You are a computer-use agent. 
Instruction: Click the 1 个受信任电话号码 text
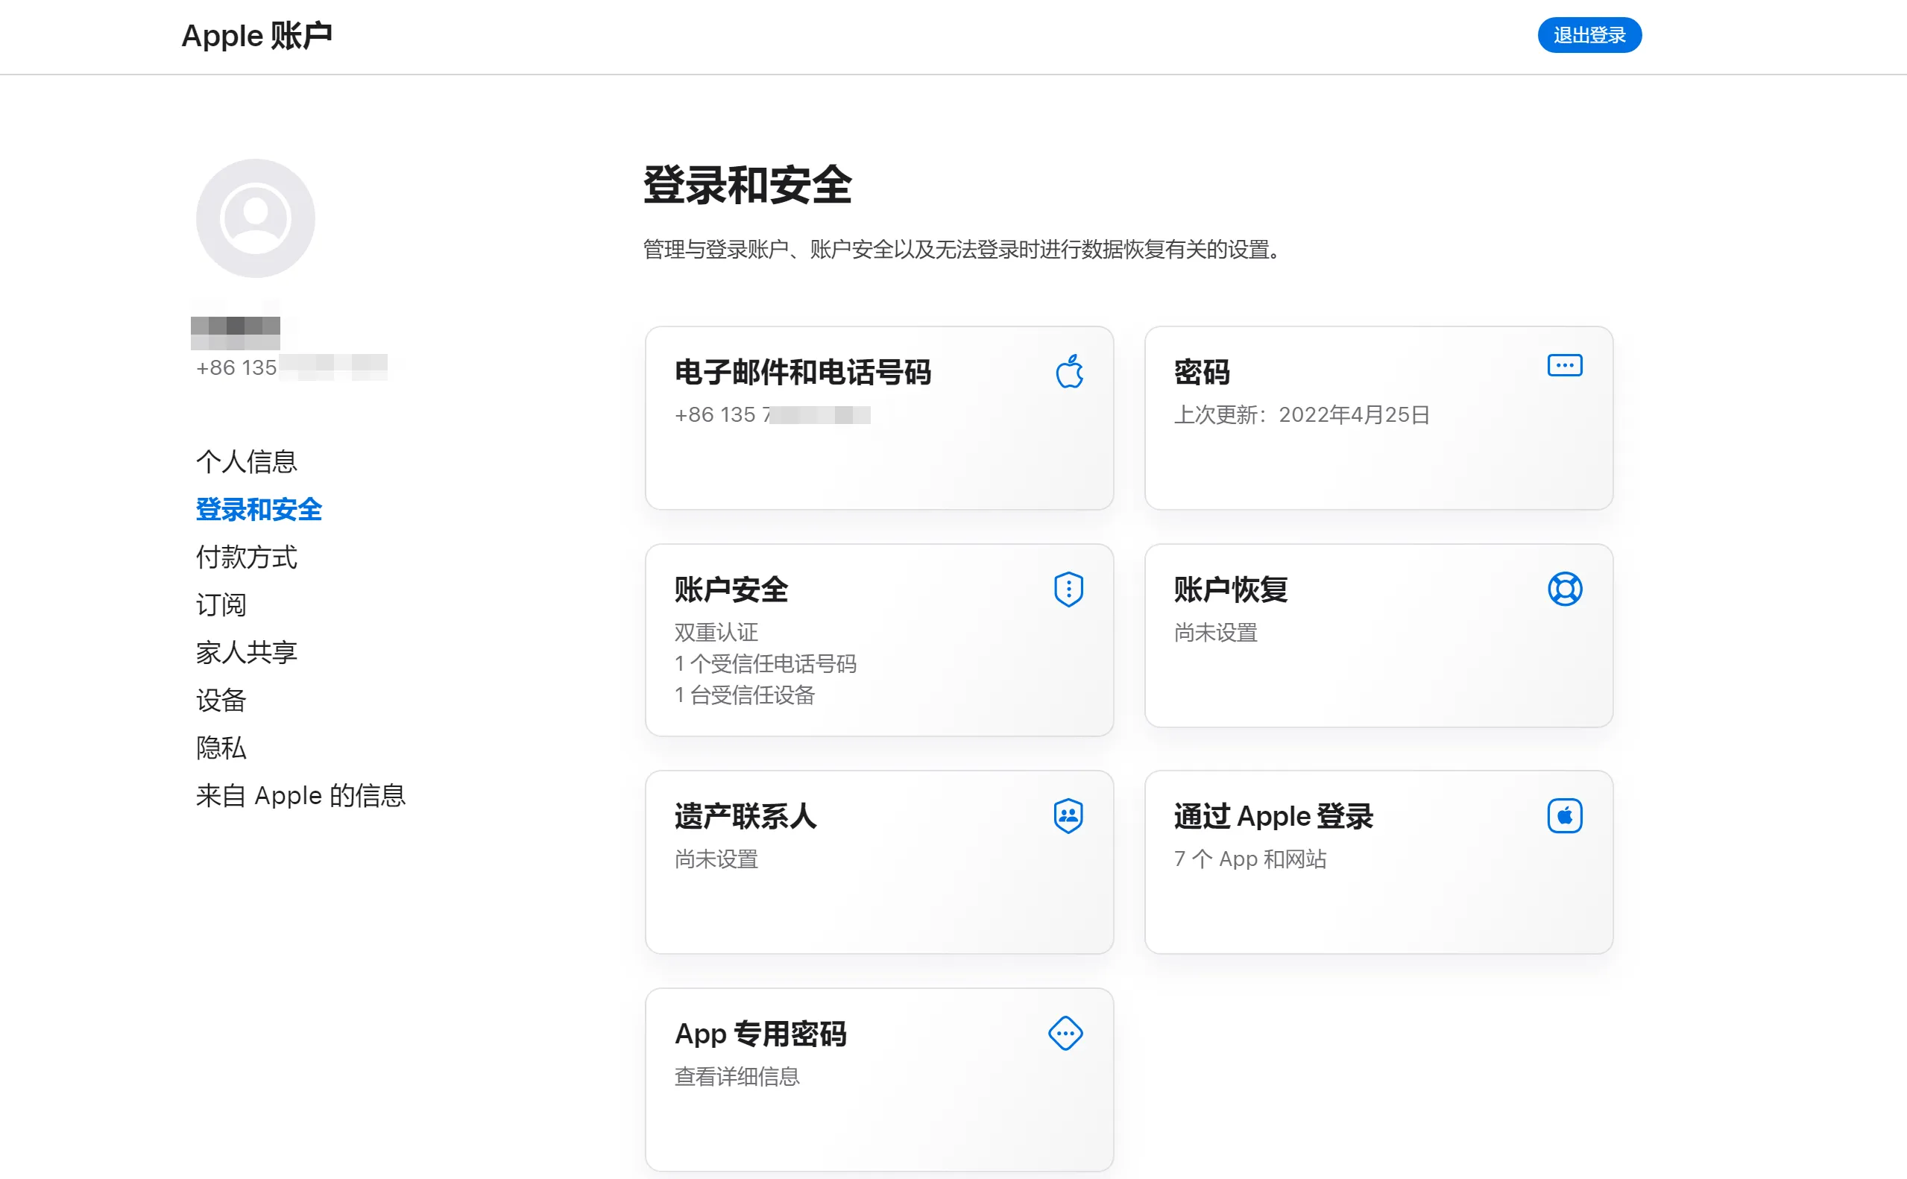point(766,664)
